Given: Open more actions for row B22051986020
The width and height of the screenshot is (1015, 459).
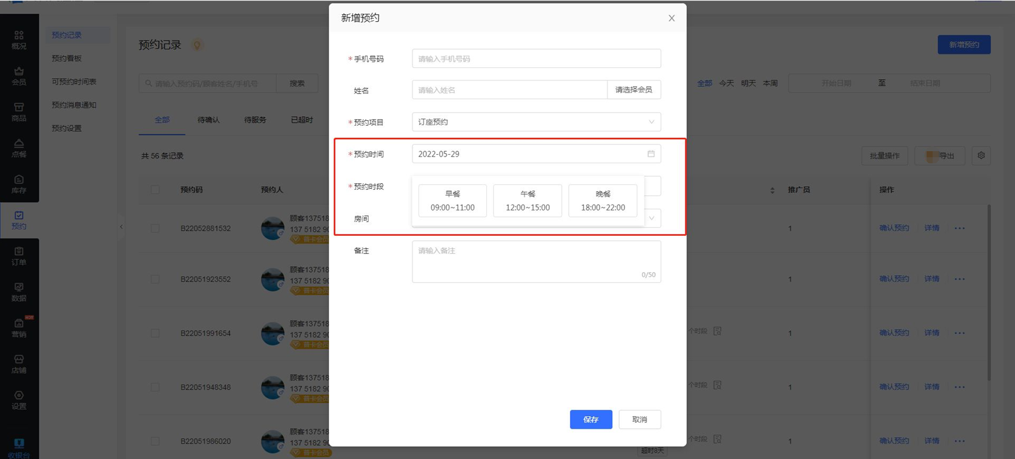Looking at the screenshot, I should click(960, 441).
